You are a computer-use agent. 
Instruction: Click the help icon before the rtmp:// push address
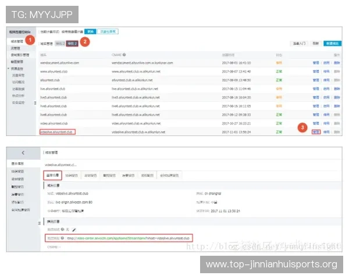tap(63, 238)
